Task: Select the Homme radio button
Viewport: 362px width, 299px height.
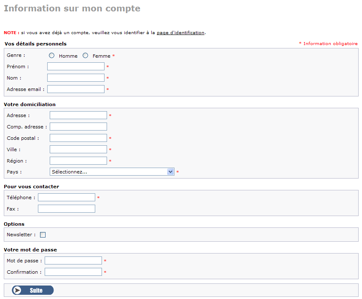Action: [x=51, y=55]
